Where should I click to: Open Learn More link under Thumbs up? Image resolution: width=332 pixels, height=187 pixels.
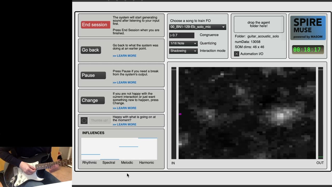pos(125,124)
